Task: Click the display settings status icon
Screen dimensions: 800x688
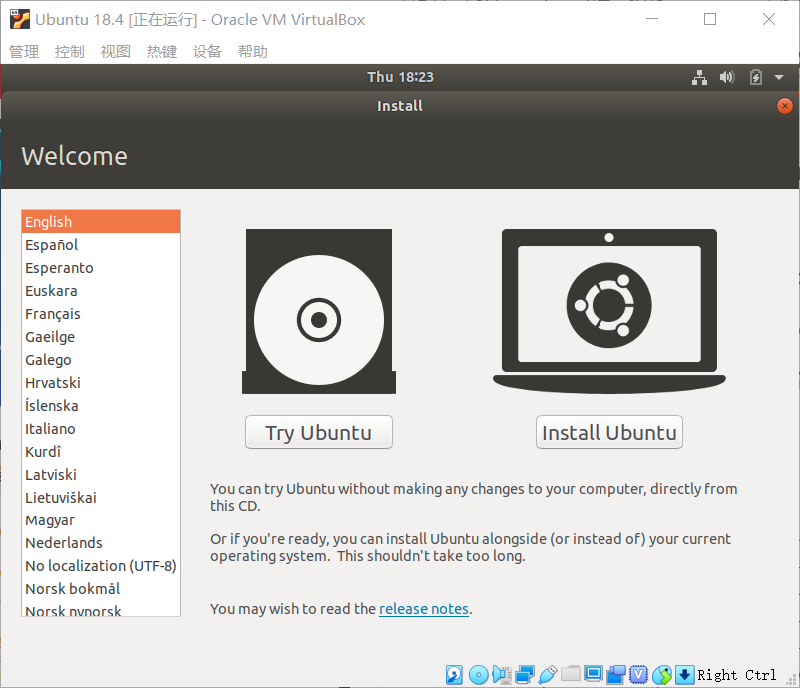Action: coord(593,674)
